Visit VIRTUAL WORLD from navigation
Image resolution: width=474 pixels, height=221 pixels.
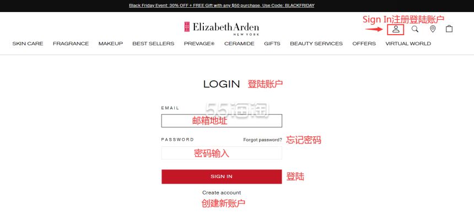click(408, 44)
